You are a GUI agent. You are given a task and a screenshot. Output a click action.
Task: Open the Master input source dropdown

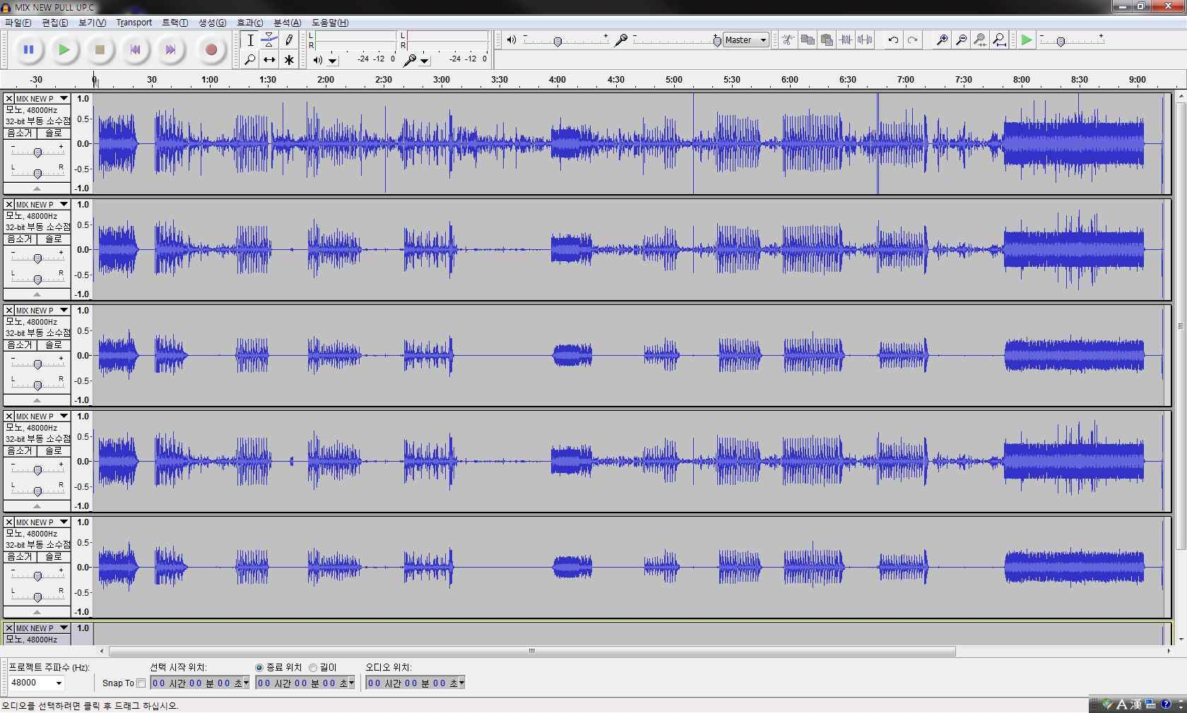(746, 40)
